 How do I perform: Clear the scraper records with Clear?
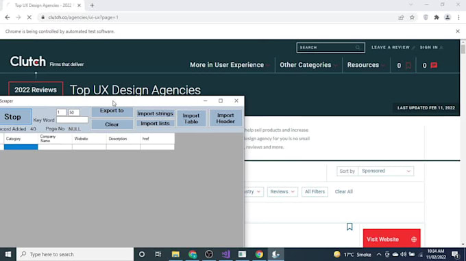pyautogui.click(x=112, y=124)
